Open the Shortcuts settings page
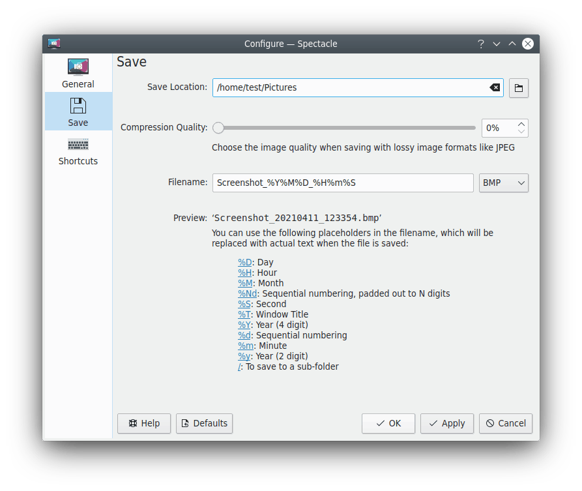Image resolution: width=582 pixels, height=491 pixels. 78,150
